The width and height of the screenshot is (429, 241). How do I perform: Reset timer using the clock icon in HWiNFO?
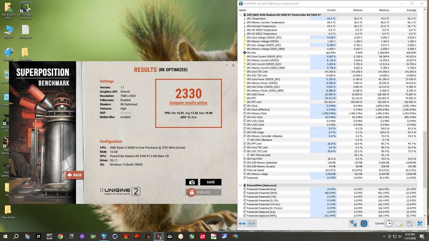pyautogui.click(x=389, y=223)
